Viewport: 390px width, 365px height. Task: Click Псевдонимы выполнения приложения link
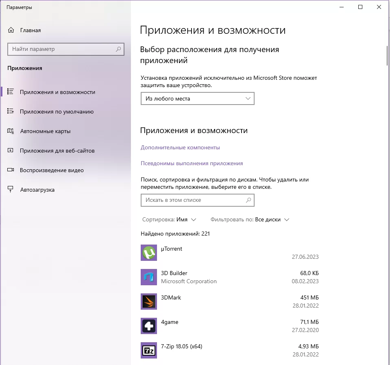[192, 163]
